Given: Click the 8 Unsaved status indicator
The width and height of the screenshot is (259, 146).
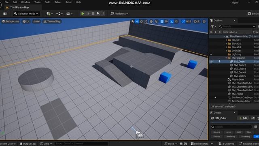Looking at the screenshot, I should pos(227,144).
